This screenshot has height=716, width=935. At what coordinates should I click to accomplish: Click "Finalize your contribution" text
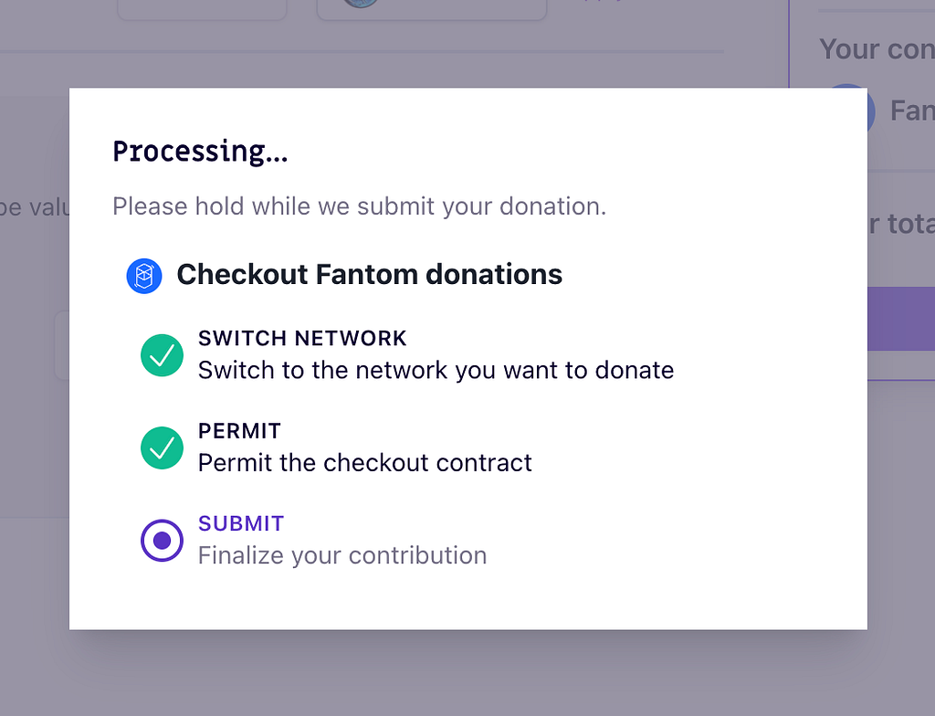coord(342,555)
